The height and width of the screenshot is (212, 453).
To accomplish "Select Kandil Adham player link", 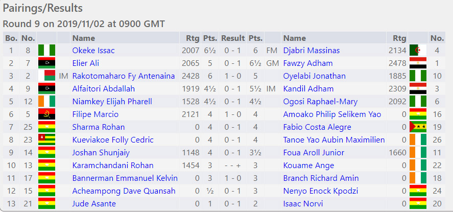I will [308, 89].
